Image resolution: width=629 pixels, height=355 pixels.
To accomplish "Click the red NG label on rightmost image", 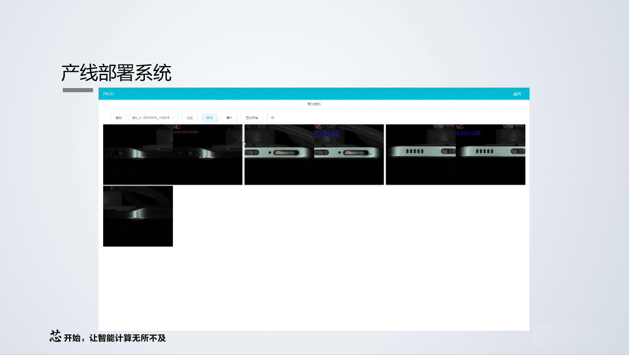I will pyautogui.click(x=460, y=127).
